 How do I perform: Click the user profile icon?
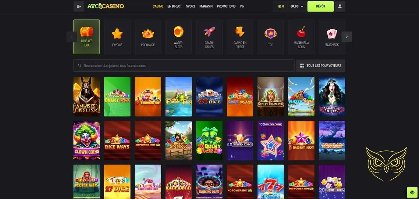340,6
